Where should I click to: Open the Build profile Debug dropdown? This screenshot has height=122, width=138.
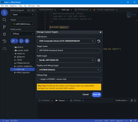23,34
